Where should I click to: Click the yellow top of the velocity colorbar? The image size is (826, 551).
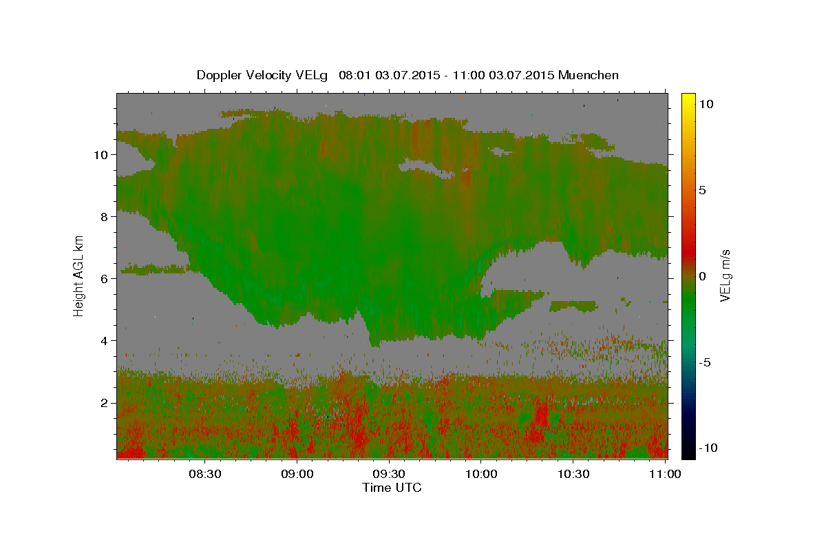(688, 100)
